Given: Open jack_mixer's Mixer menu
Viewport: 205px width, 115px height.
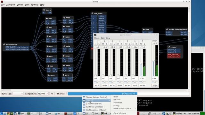Looking at the screenshot, I should click(x=97, y=38).
